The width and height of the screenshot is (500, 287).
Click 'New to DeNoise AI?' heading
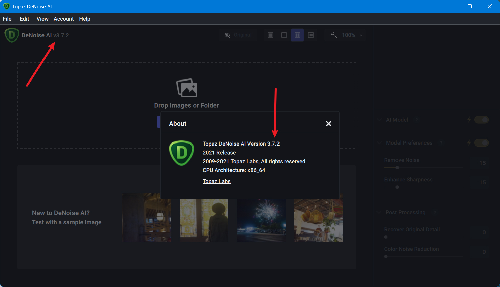click(61, 213)
